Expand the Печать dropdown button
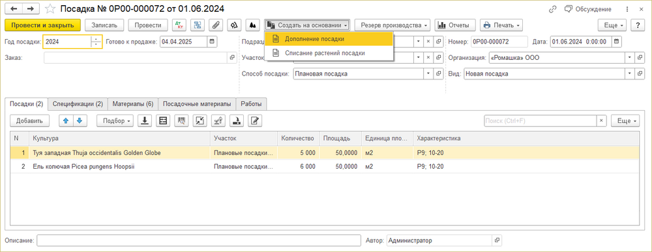652x252 pixels. point(501,25)
